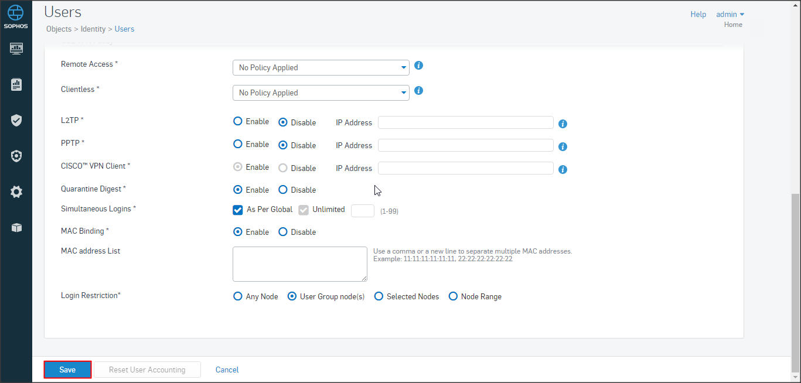Screen dimensions: 801x383
Task: Expand the Clientless policy dropdown
Action: pos(321,93)
